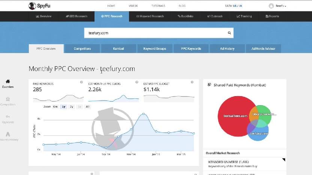The height and width of the screenshot is (175, 312).
Task: Switch data to UK
Action: click(240, 6)
